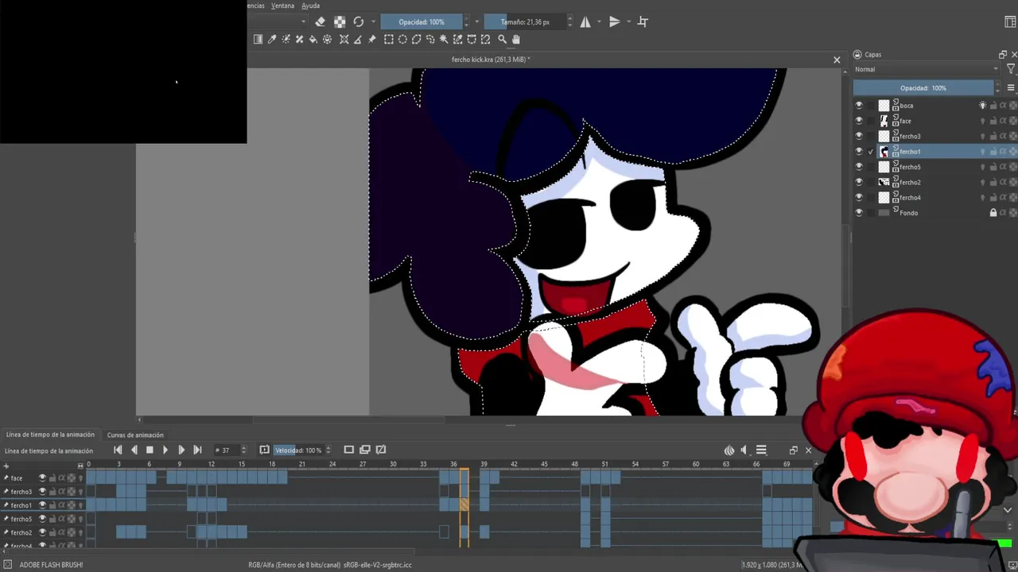Open the Ayuda menu
Image resolution: width=1018 pixels, height=572 pixels.
311,6
